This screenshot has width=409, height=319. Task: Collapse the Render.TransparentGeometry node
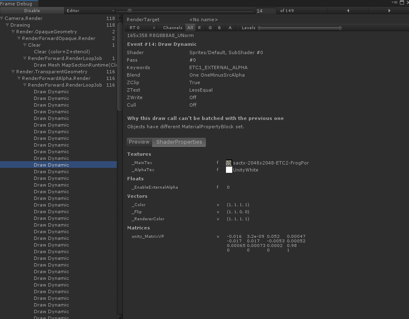pos(13,72)
